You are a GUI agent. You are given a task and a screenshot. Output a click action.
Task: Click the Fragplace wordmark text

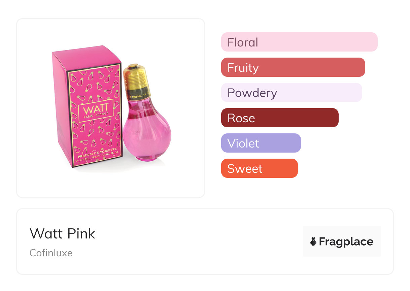(x=346, y=241)
